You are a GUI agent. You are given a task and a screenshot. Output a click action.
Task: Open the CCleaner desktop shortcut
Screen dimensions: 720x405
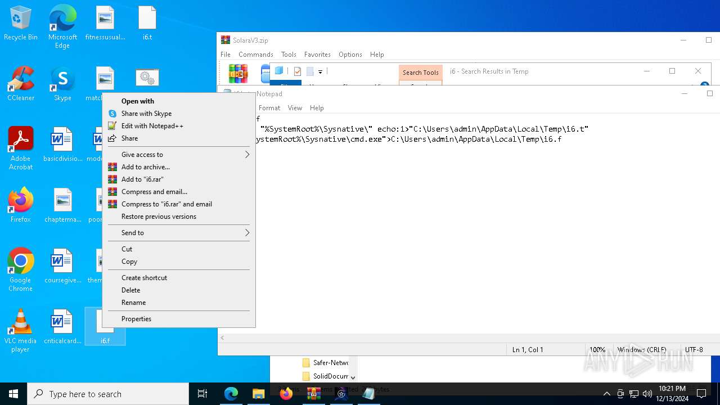pos(21,84)
